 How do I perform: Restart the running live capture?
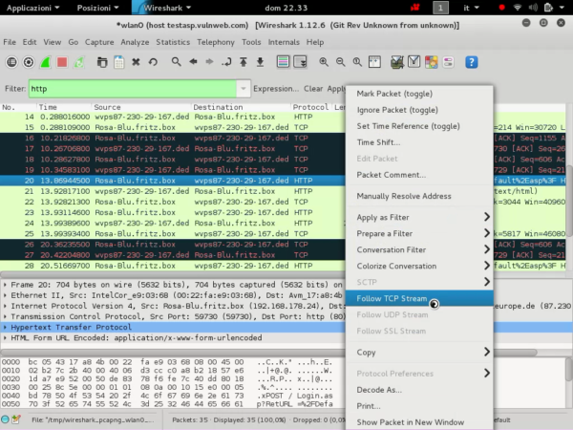click(x=79, y=62)
